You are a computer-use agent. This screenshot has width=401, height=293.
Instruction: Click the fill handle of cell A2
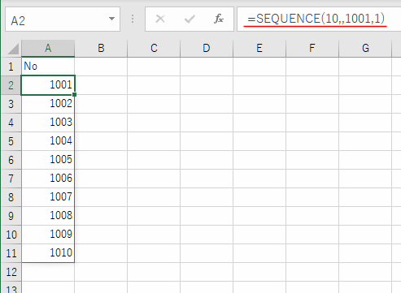pyautogui.click(x=75, y=95)
